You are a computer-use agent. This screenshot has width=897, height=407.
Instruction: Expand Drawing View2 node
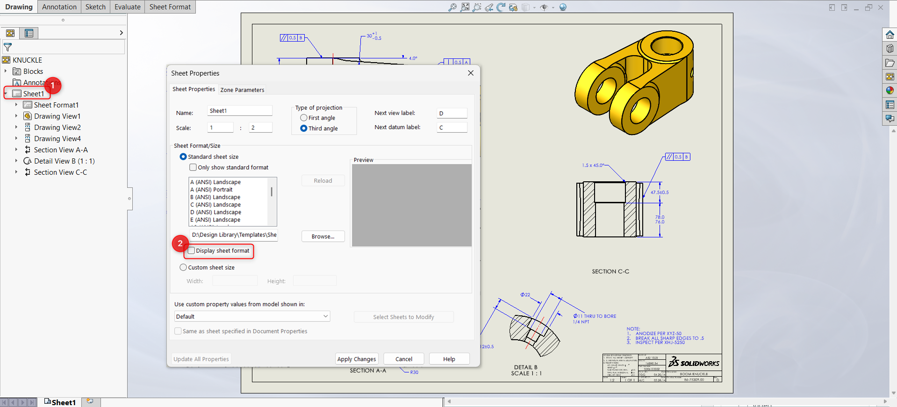tap(16, 128)
